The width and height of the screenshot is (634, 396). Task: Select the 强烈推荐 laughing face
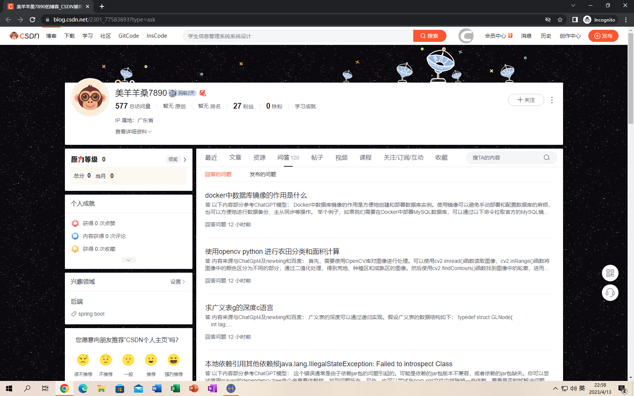point(174,360)
